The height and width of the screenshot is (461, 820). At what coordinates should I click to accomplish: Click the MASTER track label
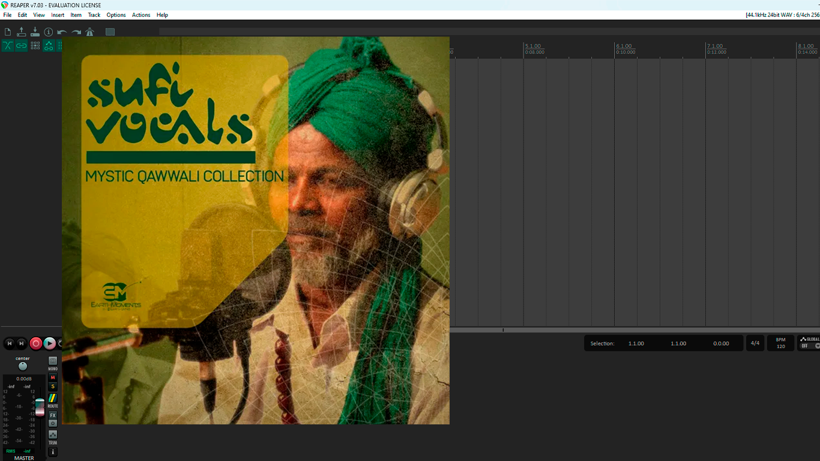24,458
